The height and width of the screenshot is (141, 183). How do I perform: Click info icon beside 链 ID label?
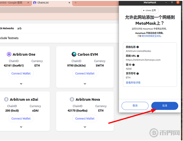133,65
